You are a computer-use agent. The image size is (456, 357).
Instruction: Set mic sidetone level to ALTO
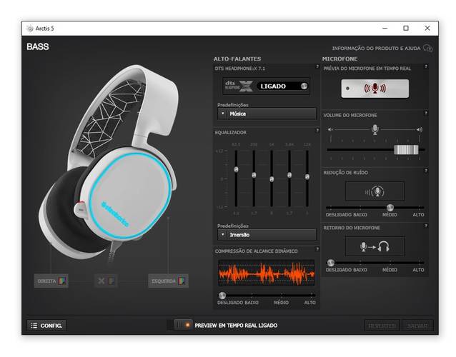click(x=419, y=270)
